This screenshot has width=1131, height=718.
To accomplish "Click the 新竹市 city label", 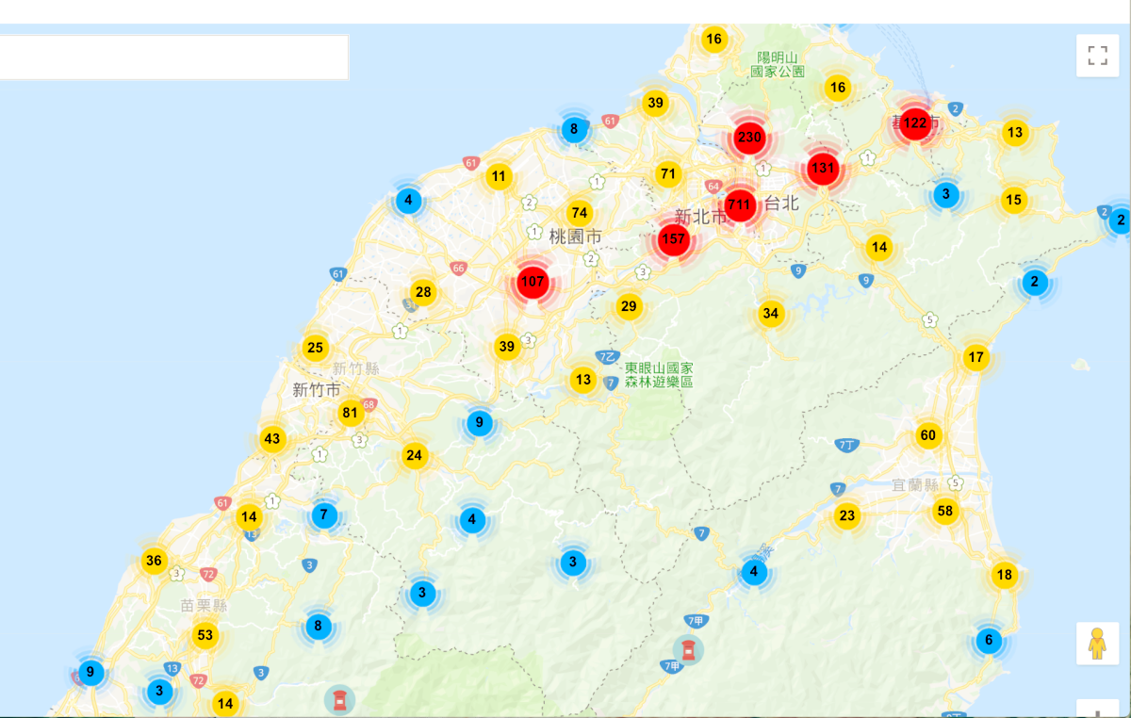I will [x=317, y=390].
